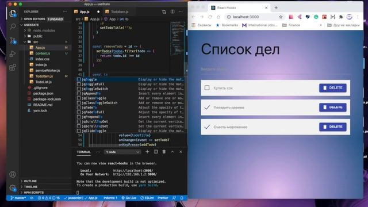Viewport: 368px width, 207px height.
Task: Split the terminal pane
Action: click(x=156, y=152)
